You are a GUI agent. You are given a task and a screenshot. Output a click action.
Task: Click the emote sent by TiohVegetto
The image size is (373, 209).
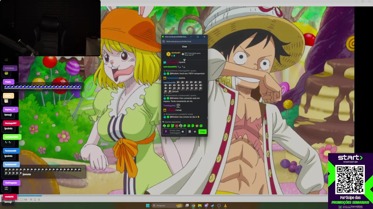click(x=178, y=105)
